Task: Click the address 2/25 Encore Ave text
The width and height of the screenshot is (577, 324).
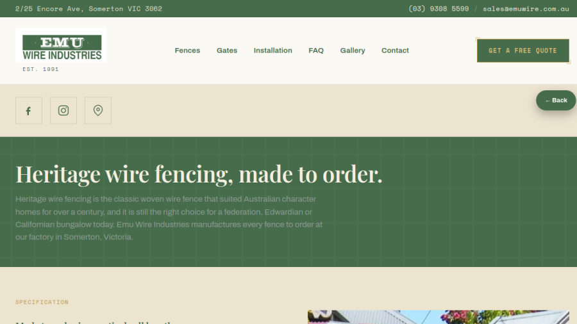Action: click(88, 8)
